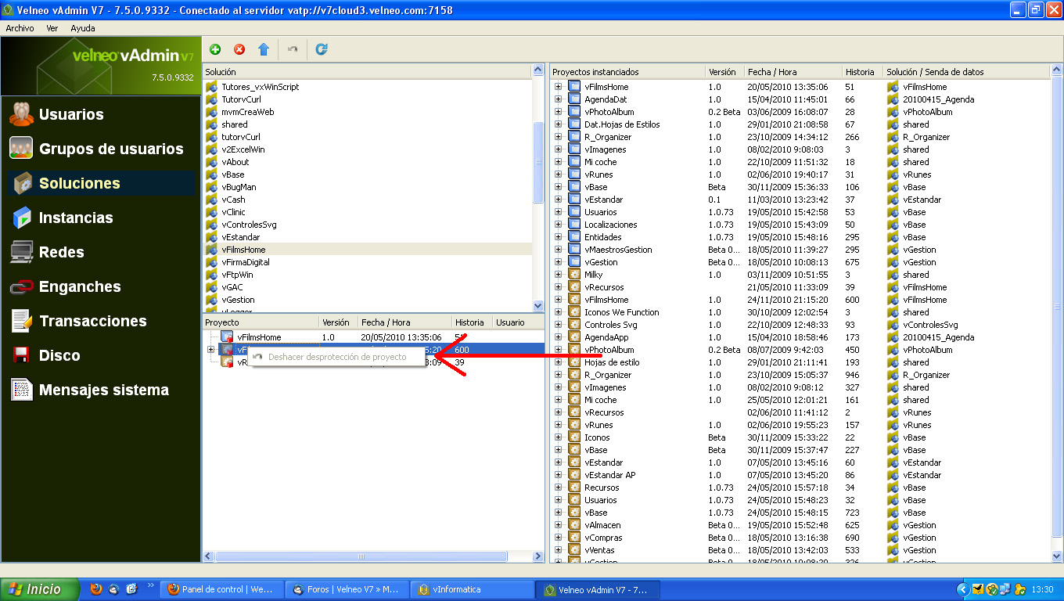Click the Firefox icon in quick launch
This screenshot has height=601, width=1064.
click(96, 589)
